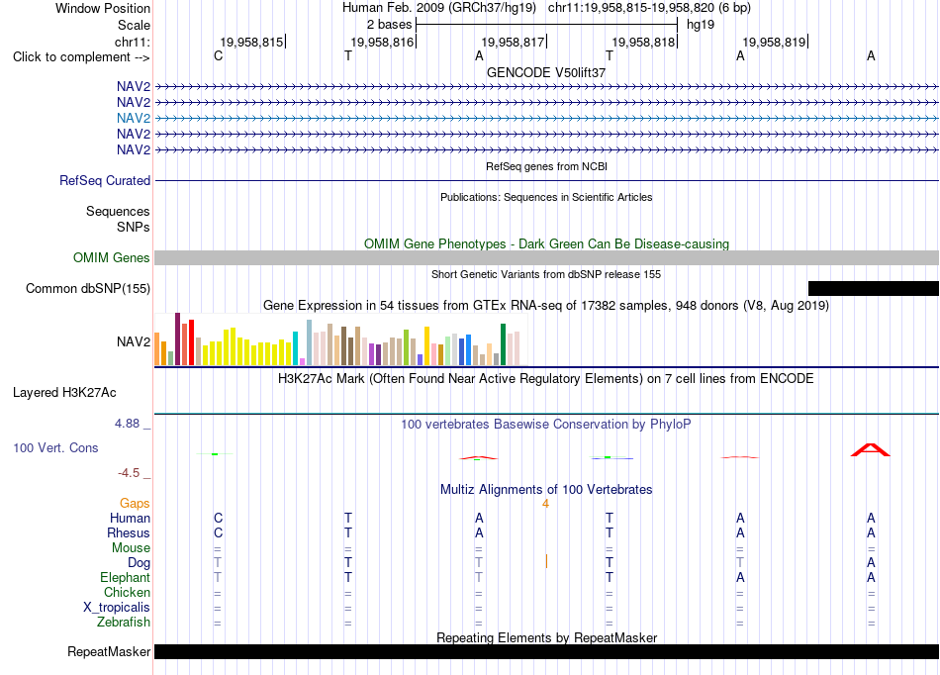Select the Chicken alignment row label
The width and height of the screenshot is (940, 675).
(127, 592)
